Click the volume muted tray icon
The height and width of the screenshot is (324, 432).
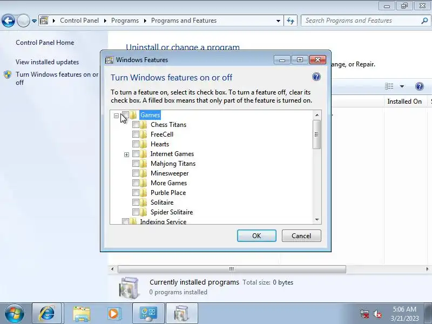[377, 314]
